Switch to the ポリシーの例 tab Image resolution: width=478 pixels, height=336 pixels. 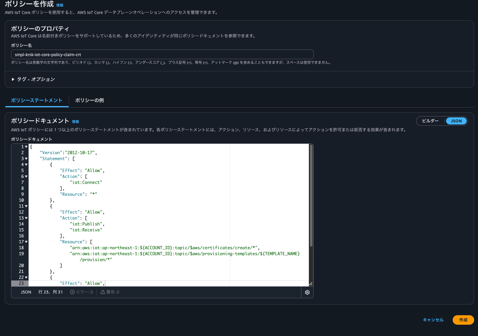[89, 100]
